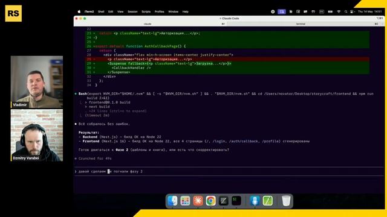The height and width of the screenshot is (217, 387).
Task: Switch to the terminal tab
Action: click(x=301, y=24)
